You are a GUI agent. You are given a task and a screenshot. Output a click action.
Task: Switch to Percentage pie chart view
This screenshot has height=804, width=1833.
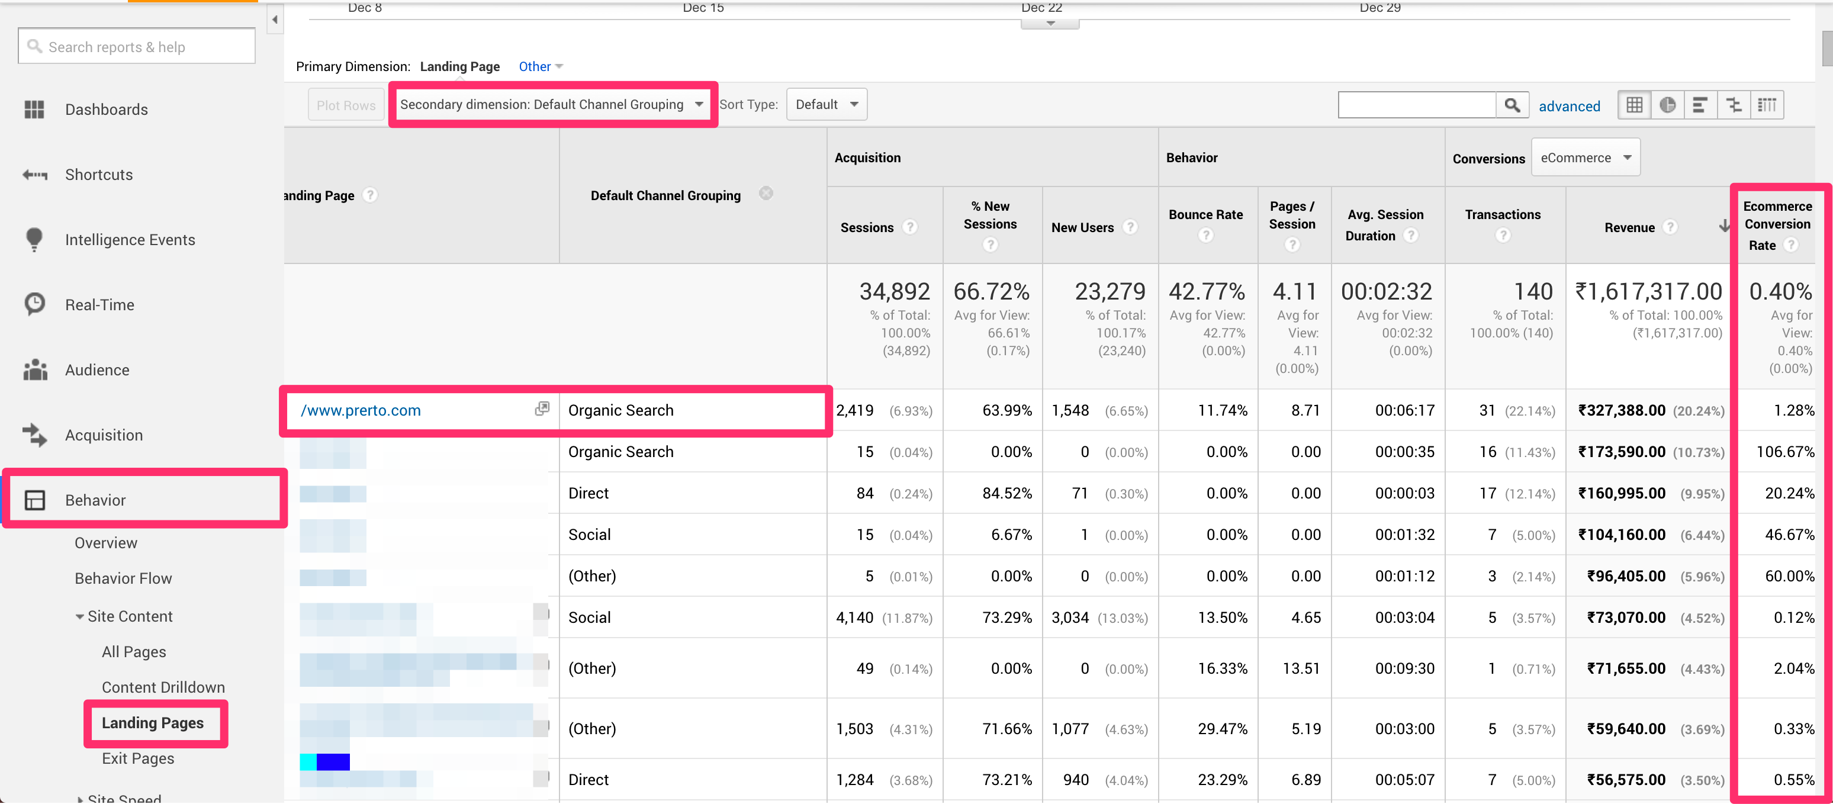click(1667, 105)
